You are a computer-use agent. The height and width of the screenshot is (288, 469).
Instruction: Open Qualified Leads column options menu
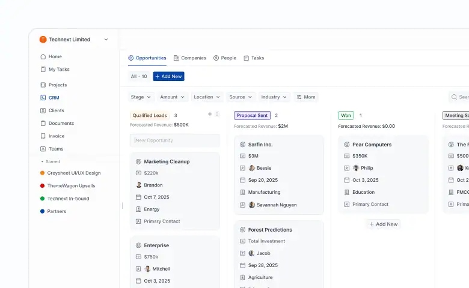coord(217,114)
